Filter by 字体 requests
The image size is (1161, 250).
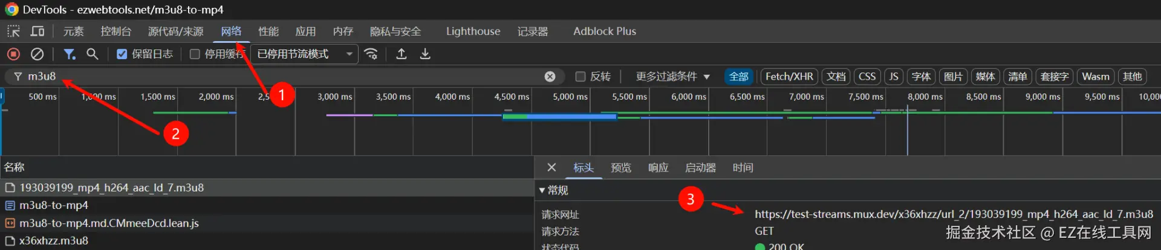tap(922, 77)
